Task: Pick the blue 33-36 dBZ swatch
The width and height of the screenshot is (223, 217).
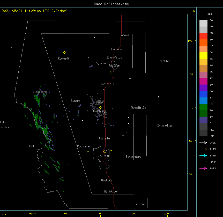Action: point(203,94)
